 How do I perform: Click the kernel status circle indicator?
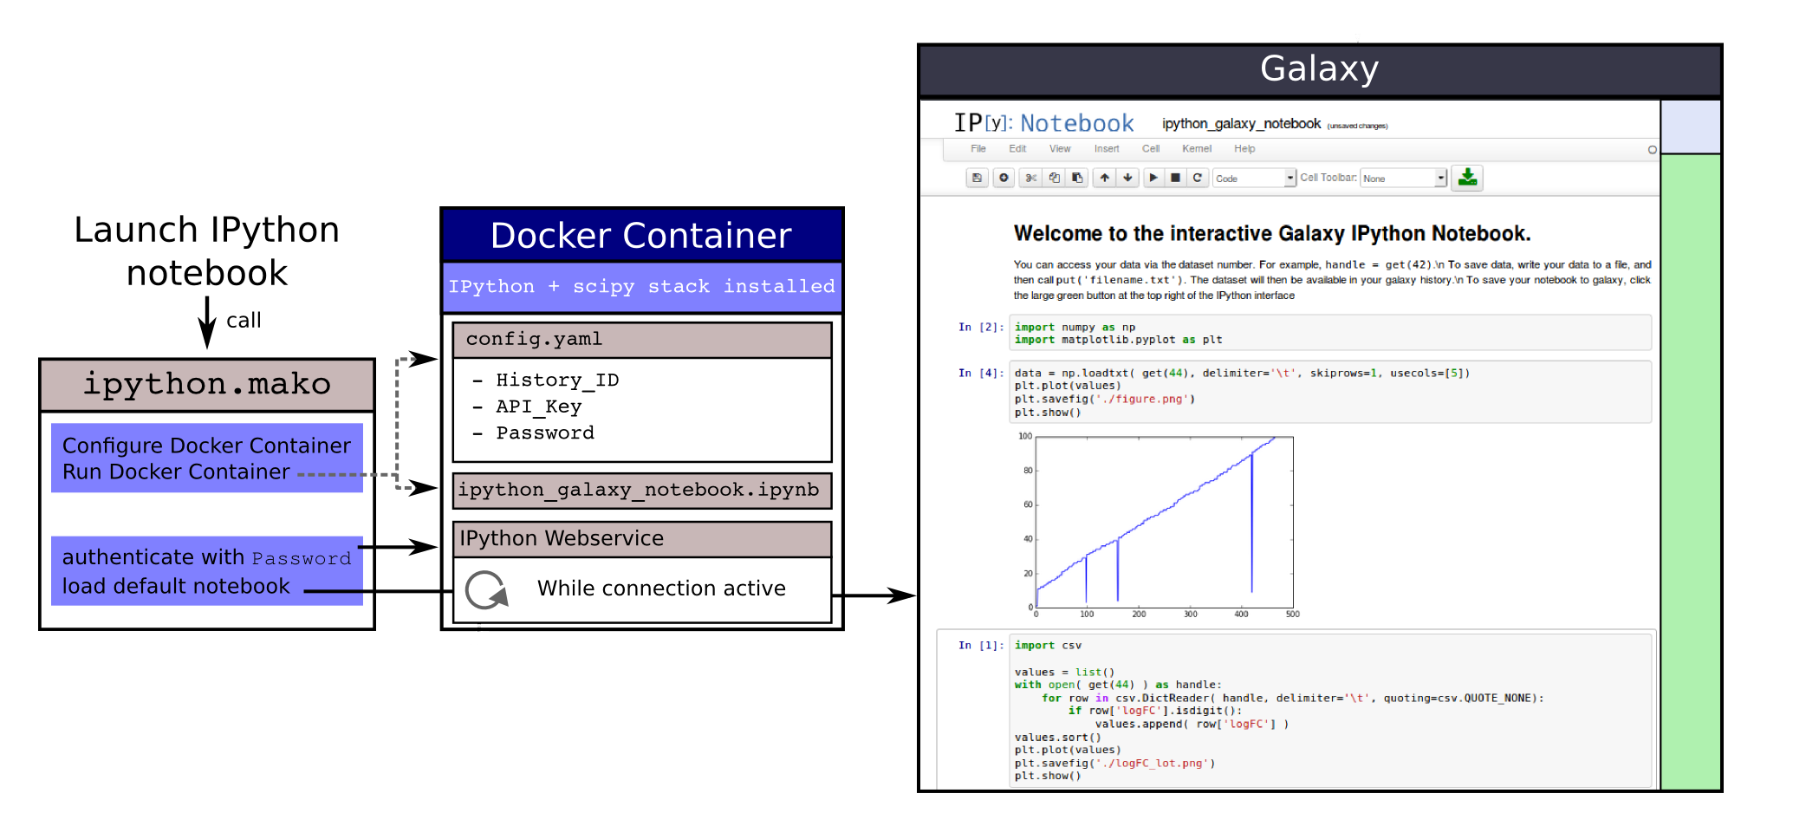(1653, 150)
